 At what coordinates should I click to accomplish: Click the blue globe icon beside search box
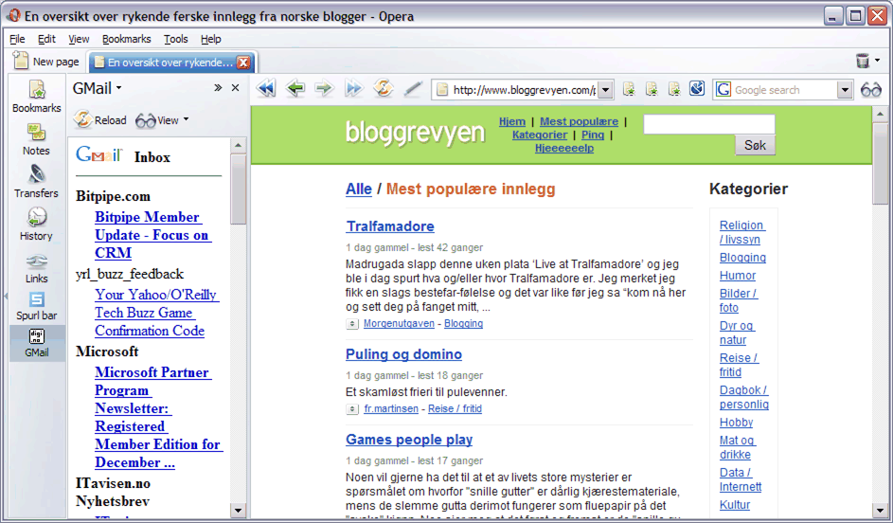coord(697,88)
